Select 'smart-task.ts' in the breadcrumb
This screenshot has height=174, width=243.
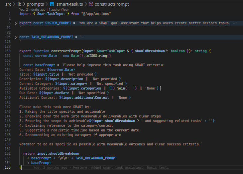(x=70, y=4)
